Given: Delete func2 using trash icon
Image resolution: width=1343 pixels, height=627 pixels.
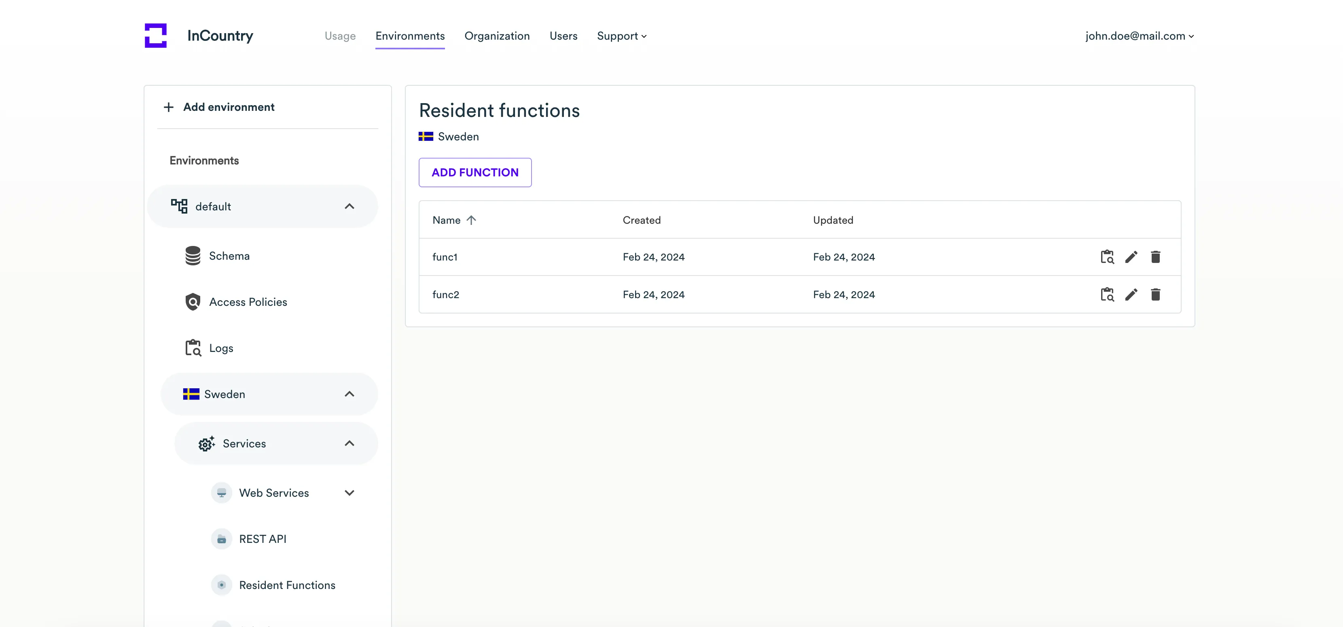Looking at the screenshot, I should (1155, 294).
